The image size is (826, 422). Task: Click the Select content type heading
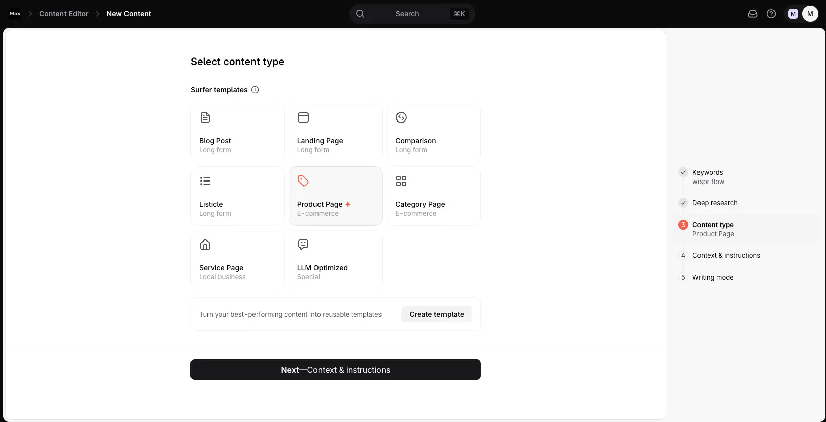[x=237, y=62]
